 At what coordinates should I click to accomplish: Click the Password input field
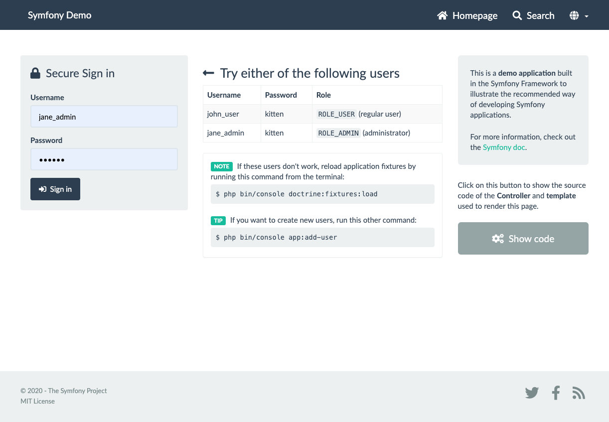point(104,159)
